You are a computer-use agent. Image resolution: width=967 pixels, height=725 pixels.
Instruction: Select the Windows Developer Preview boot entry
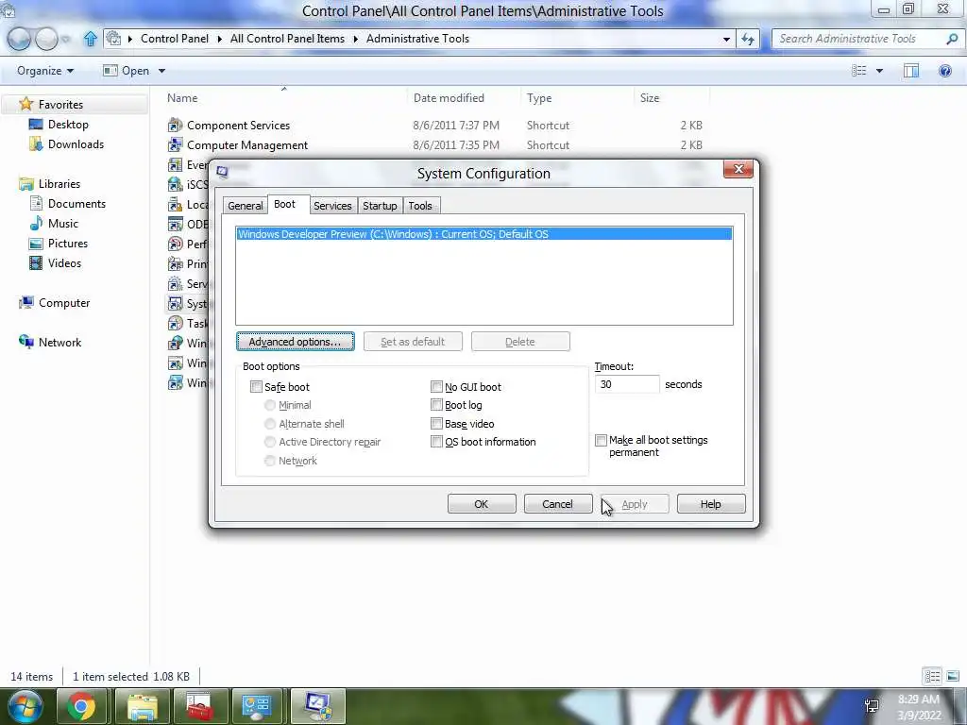(484, 234)
